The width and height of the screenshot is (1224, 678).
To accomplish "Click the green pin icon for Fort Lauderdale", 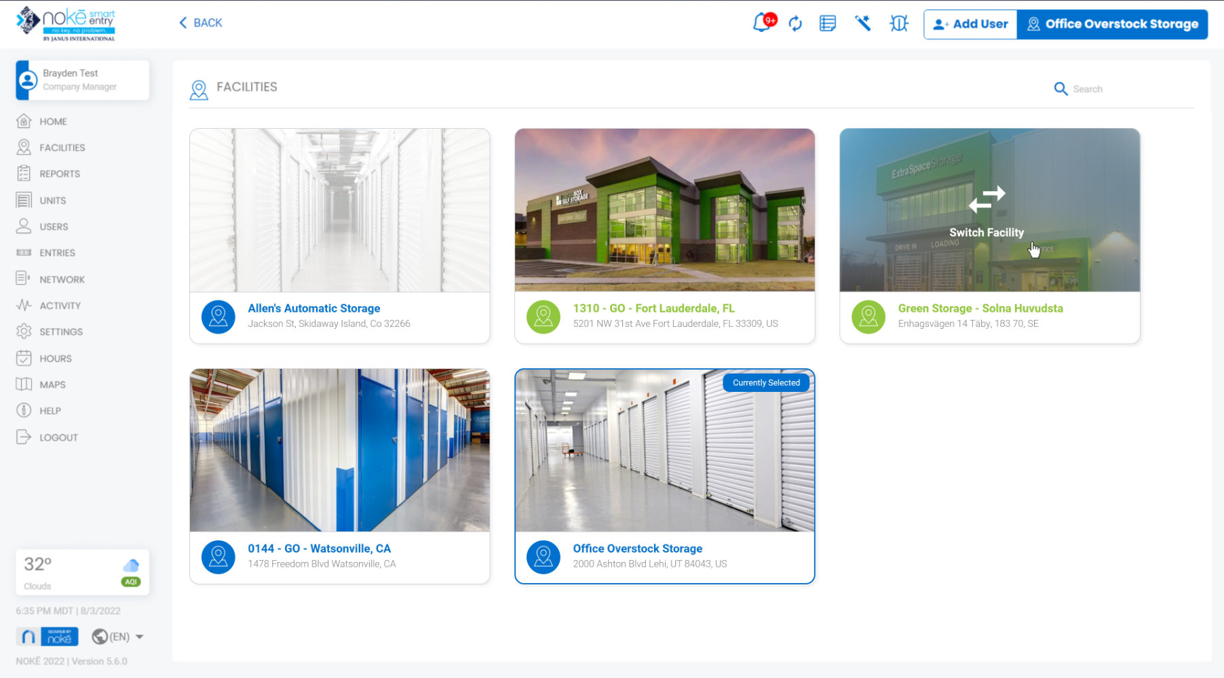I will point(543,317).
